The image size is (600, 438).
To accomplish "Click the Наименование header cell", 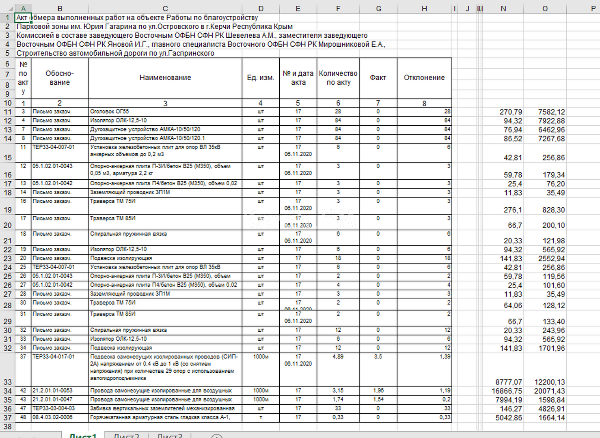I will click(165, 78).
